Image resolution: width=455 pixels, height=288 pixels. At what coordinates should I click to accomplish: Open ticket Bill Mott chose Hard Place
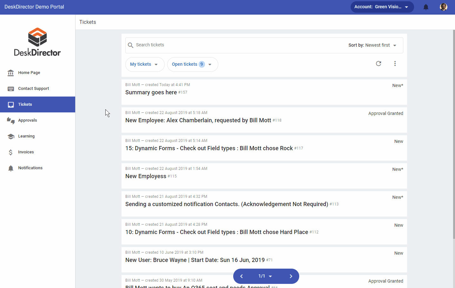click(264, 232)
